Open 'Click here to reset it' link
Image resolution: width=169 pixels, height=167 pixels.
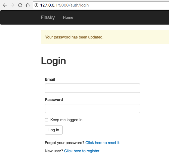click(x=102, y=143)
